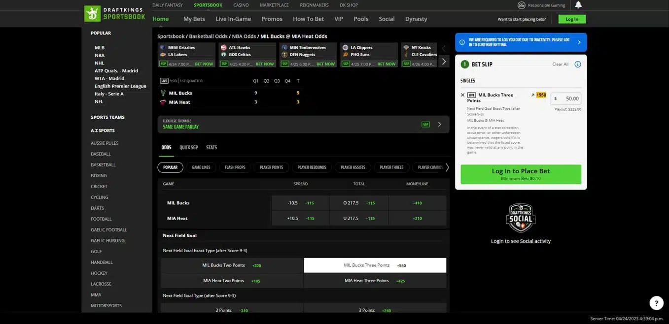The width and height of the screenshot is (669, 324).
Task: Select the Player Assists filter
Action: pyautogui.click(x=353, y=167)
